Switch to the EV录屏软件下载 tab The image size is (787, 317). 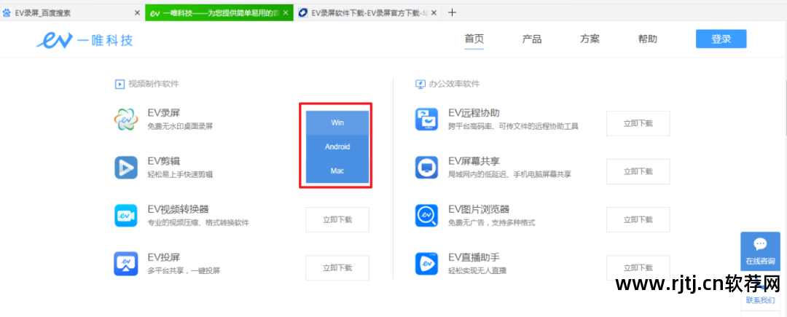[x=369, y=13]
